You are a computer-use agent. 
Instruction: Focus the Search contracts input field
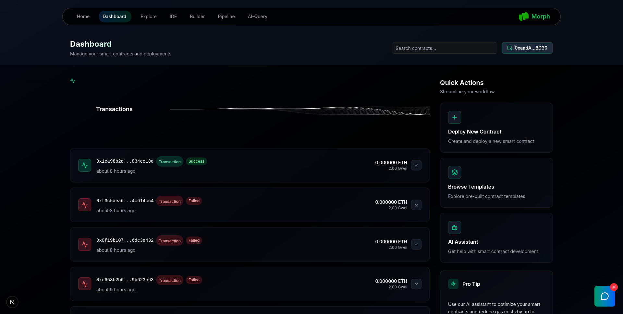pyautogui.click(x=445, y=48)
